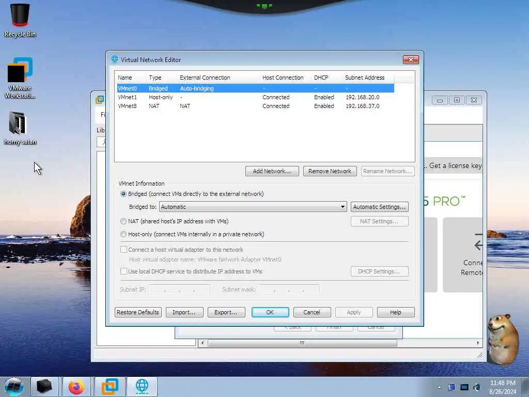
Task: Click the Import button
Action: pos(184,312)
